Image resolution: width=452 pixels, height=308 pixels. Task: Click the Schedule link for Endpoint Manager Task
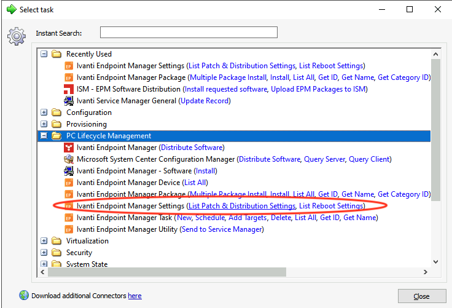coord(210,218)
